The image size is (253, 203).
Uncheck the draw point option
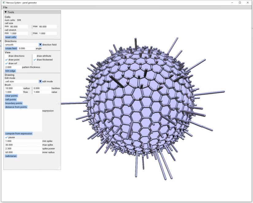point(6,60)
